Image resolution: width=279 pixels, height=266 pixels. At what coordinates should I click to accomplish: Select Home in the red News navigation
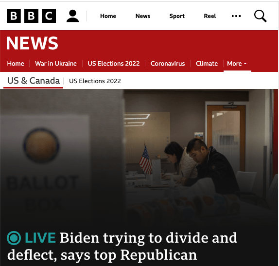coord(16,64)
